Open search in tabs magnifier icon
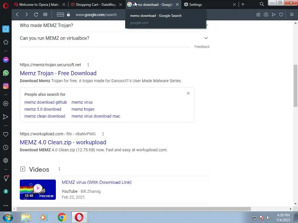Viewport: 298px width, 223px height. (x=262, y=4)
